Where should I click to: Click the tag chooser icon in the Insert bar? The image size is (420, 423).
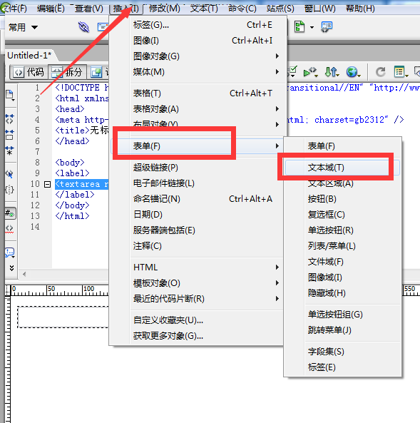[x=327, y=27]
